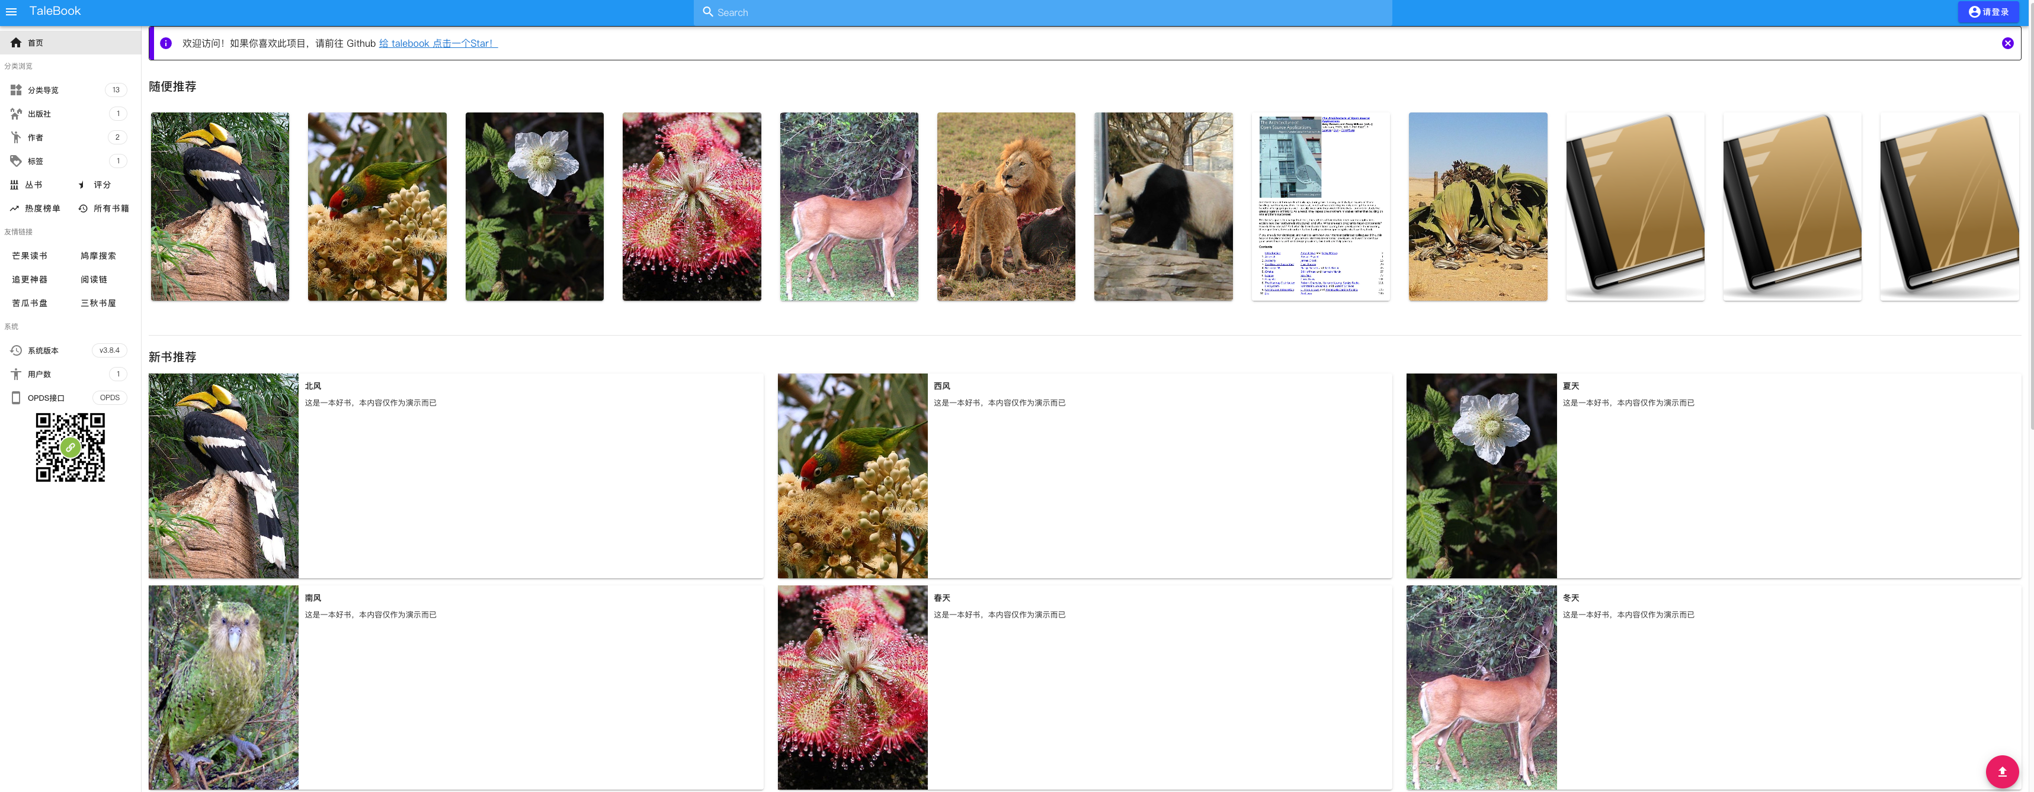Click into the Search field

click(1042, 12)
